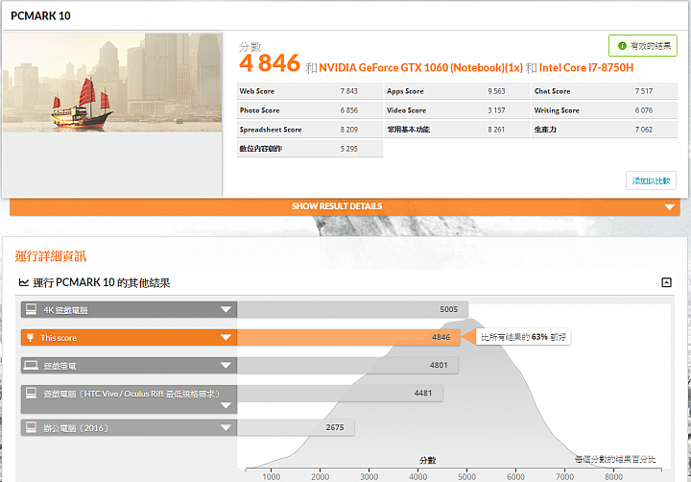Expand the 4801 gaming laptop row dropdown arrow
691x482 pixels.
pos(226,366)
